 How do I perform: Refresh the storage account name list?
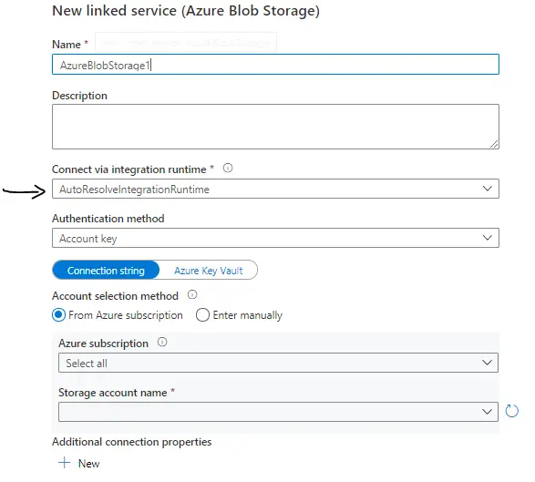tap(512, 411)
